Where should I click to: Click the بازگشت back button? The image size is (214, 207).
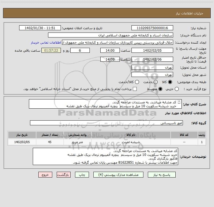coord(64,175)
